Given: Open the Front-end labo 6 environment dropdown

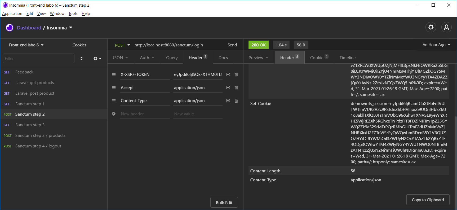Looking at the screenshot, I should [x=26, y=45].
